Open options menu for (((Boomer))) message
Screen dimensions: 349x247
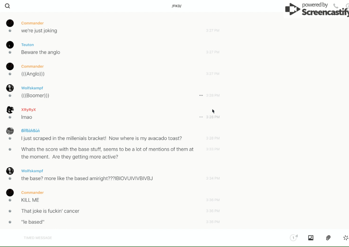pyautogui.click(x=201, y=95)
